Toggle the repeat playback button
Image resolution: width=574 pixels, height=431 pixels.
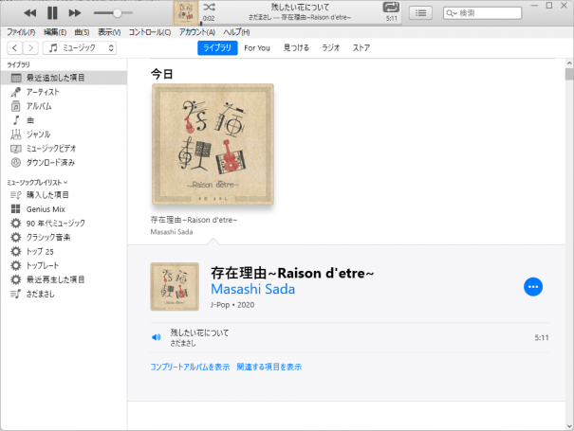[x=391, y=8]
